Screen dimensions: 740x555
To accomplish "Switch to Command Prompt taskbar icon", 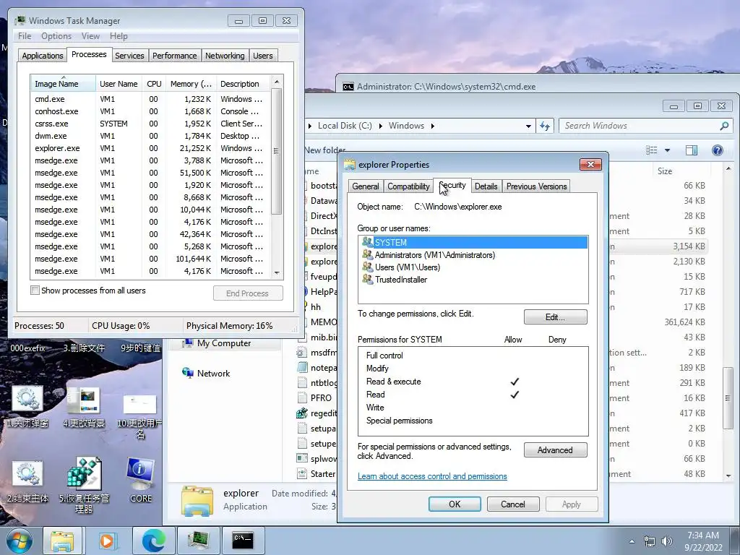I will tap(243, 541).
